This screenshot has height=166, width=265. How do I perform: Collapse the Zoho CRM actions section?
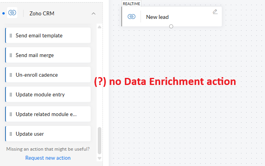93,13
